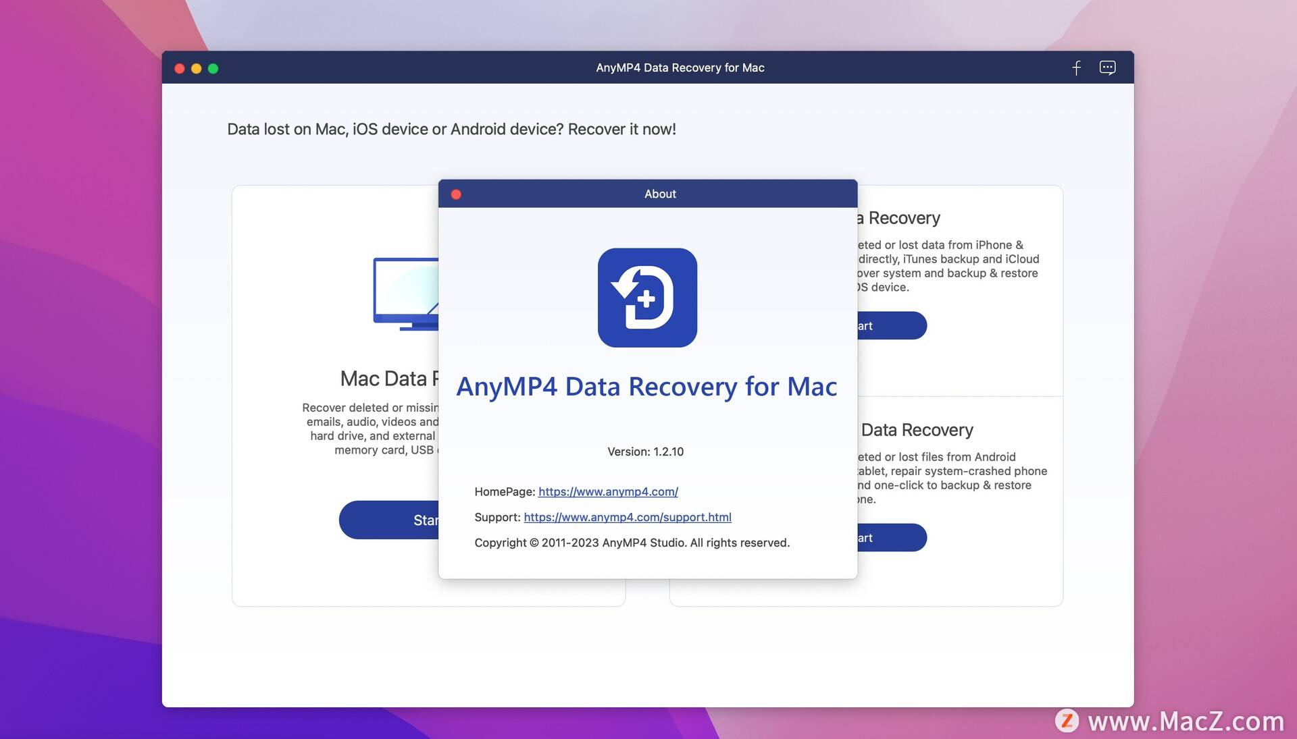Image resolution: width=1297 pixels, height=739 pixels.
Task: Click main window title 'AnyMP4 Data Recovery for Mac'
Action: pos(680,67)
